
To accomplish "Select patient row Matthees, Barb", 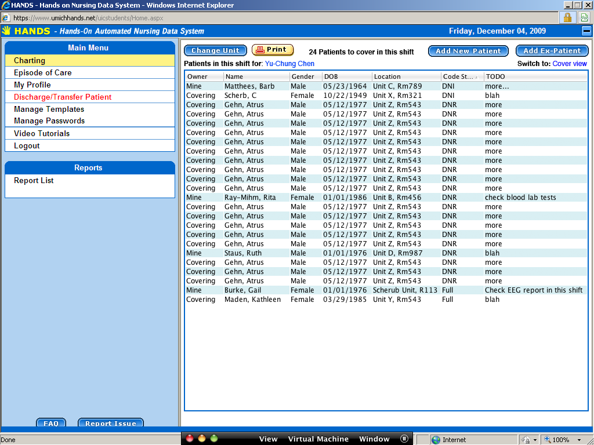I will [386, 86].
